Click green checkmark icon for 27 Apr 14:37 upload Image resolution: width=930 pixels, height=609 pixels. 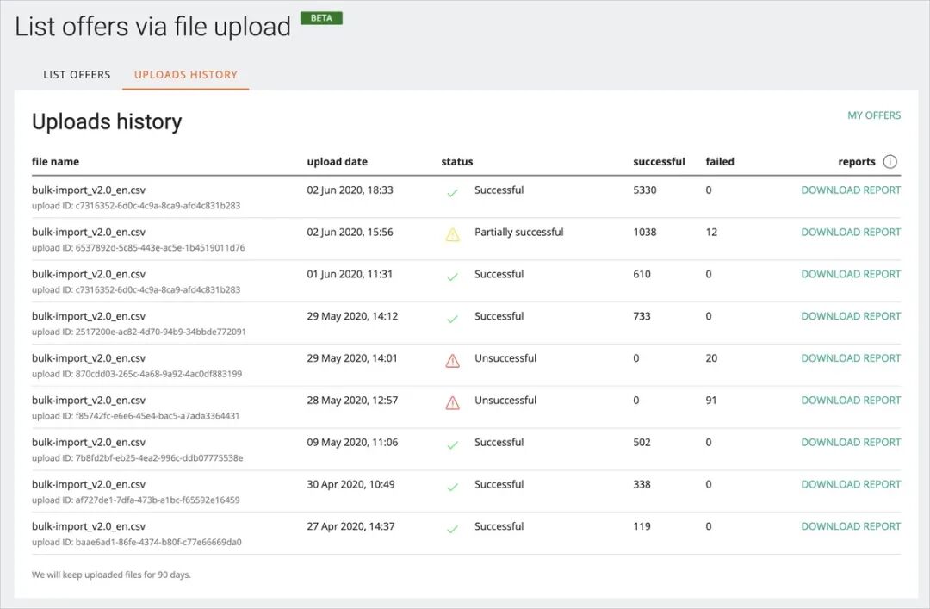point(453,530)
